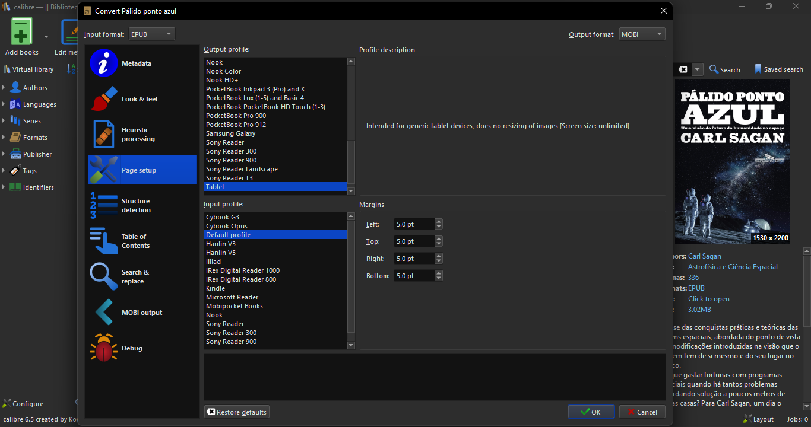Viewport: 811px width, 427px height.
Task: Open the Metadata section icon
Action: [104, 63]
